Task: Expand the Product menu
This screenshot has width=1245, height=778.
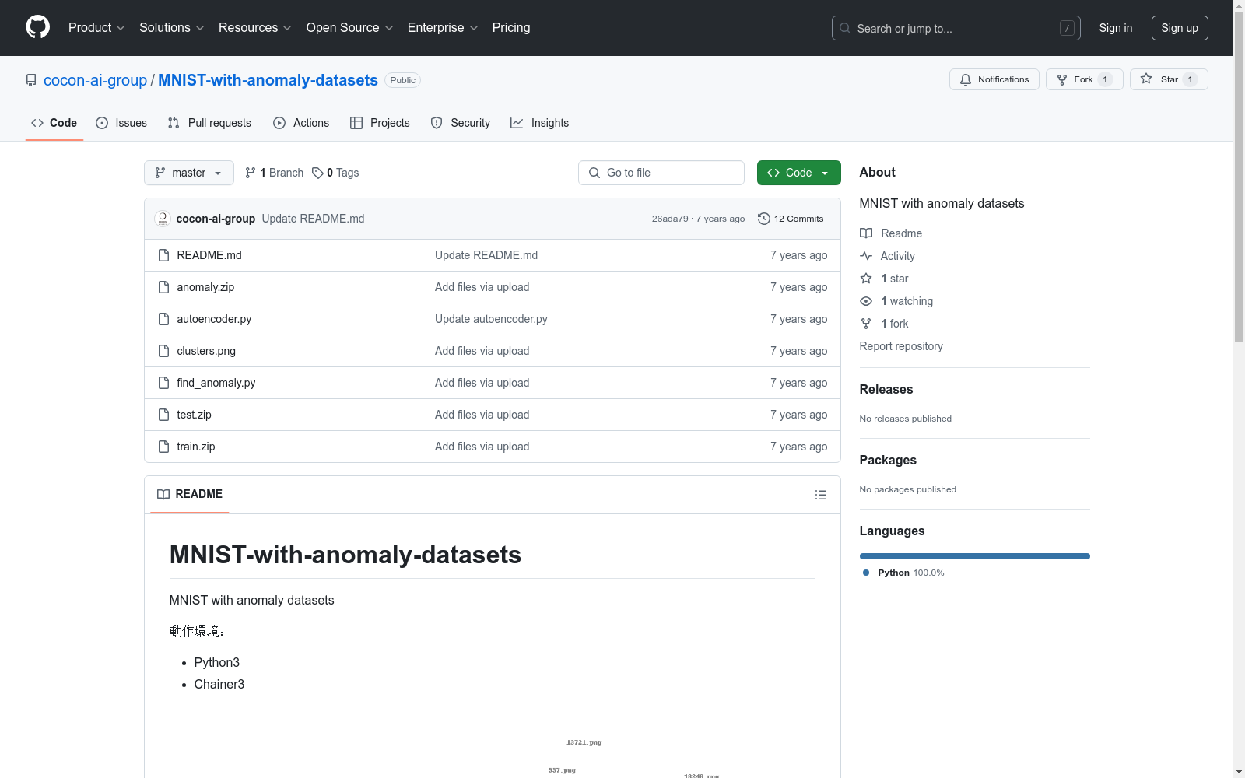Action: 96,28
